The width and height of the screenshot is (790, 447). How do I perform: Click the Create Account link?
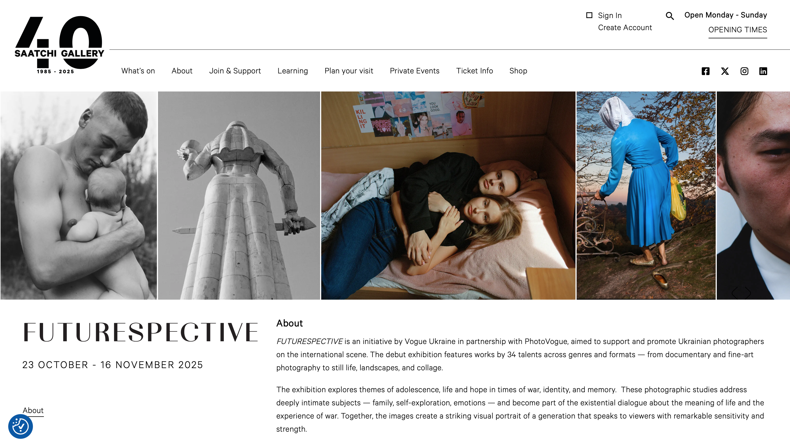coord(625,28)
